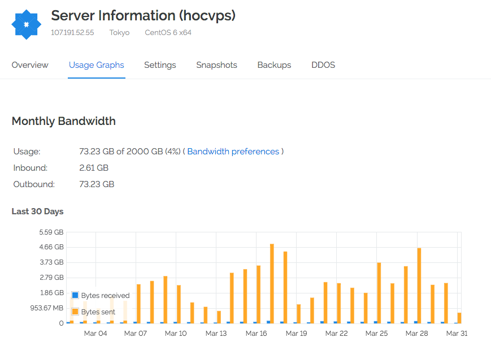491x350 pixels.
Task: Click the tallest orange bar after Mar 16
Action: click(x=272, y=283)
